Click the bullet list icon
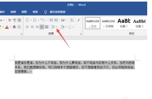Screen dimensions: 152x99 coord(27,20)
